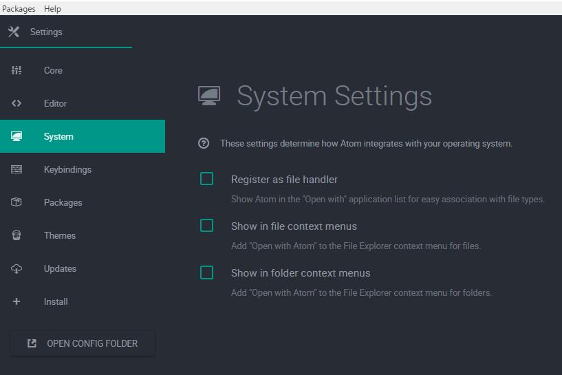Viewport: 562px width, 375px height.
Task: Open the Packages menu in menu bar
Action: tap(19, 9)
